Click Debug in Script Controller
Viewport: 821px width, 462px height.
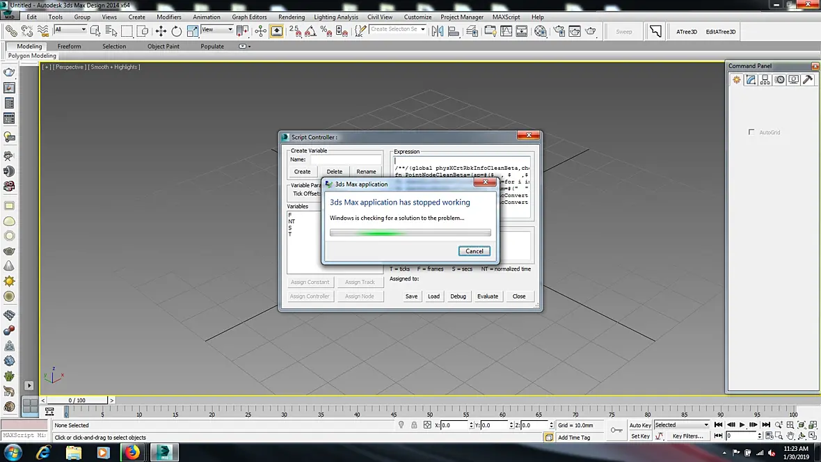click(458, 296)
